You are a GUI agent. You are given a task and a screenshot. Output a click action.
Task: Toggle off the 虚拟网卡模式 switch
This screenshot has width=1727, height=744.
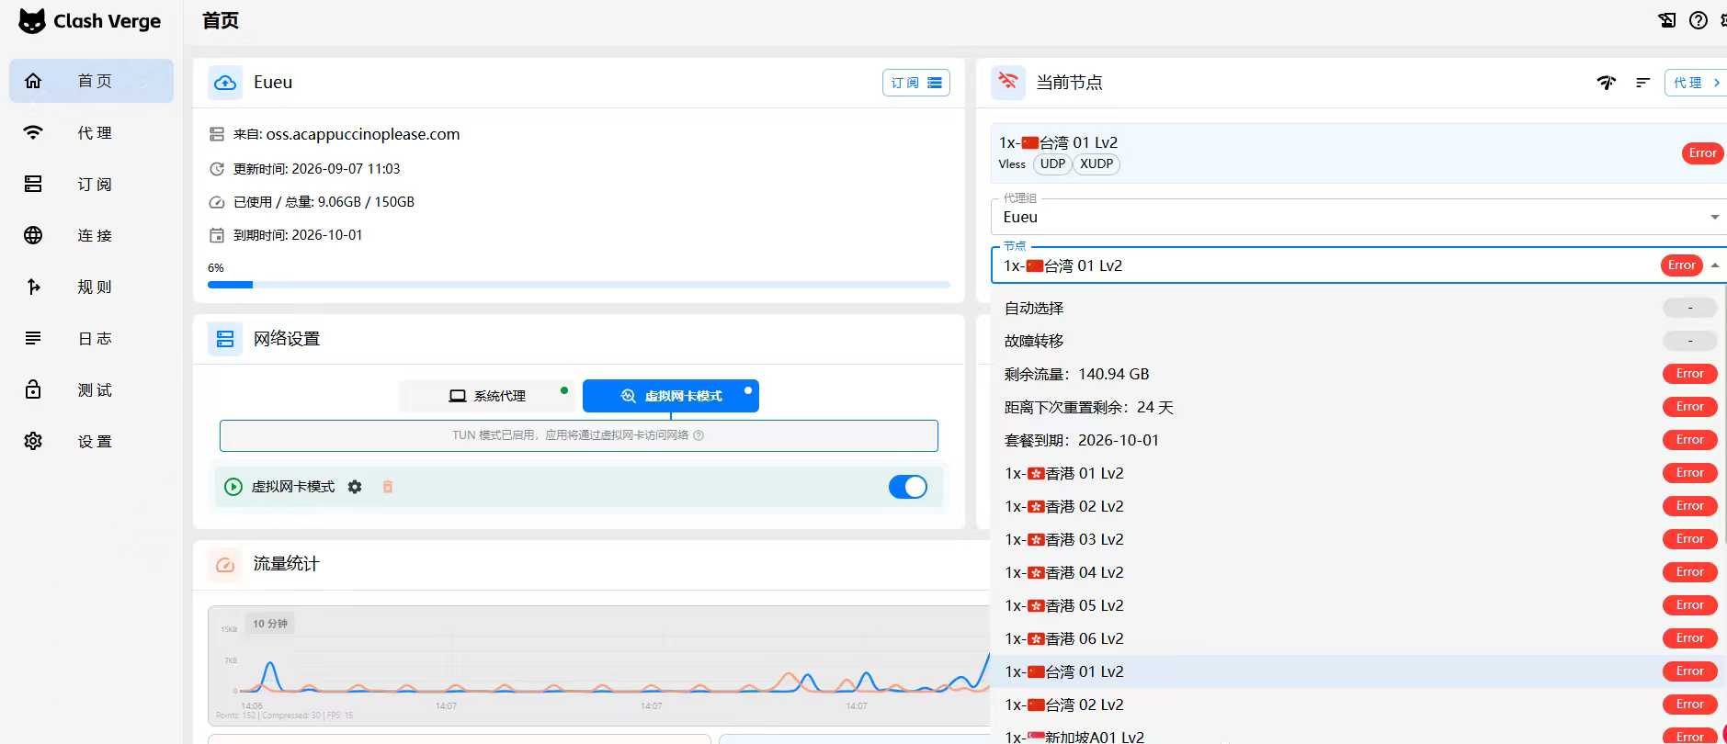908,487
